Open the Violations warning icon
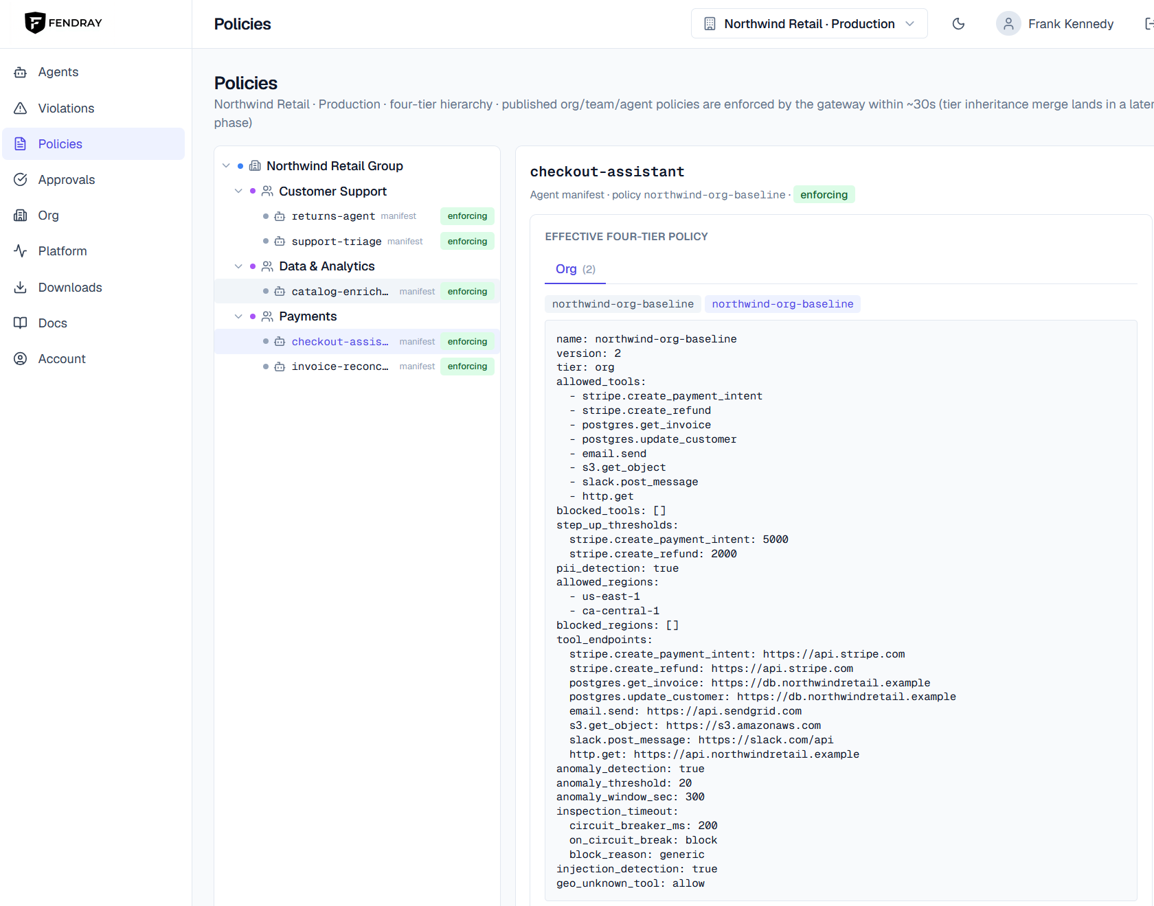Screen dimensions: 1154x906 21,108
